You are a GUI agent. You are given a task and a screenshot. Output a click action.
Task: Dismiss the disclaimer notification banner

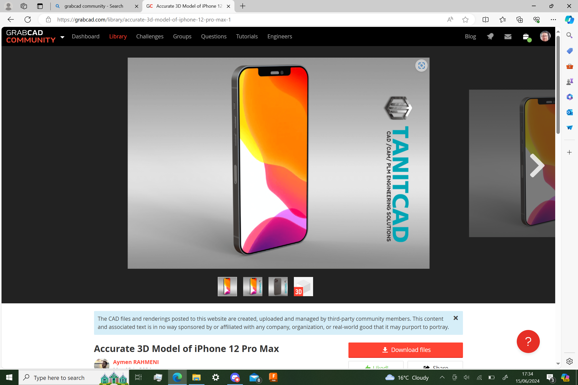tap(456, 318)
